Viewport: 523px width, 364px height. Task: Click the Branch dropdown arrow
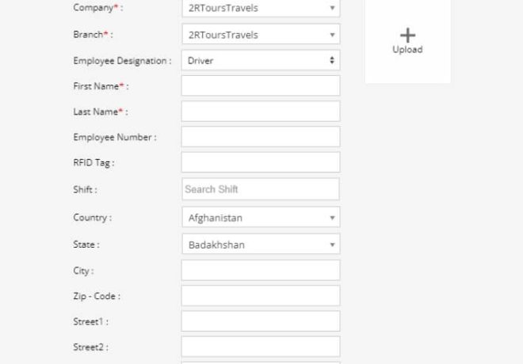tap(332, 35)
